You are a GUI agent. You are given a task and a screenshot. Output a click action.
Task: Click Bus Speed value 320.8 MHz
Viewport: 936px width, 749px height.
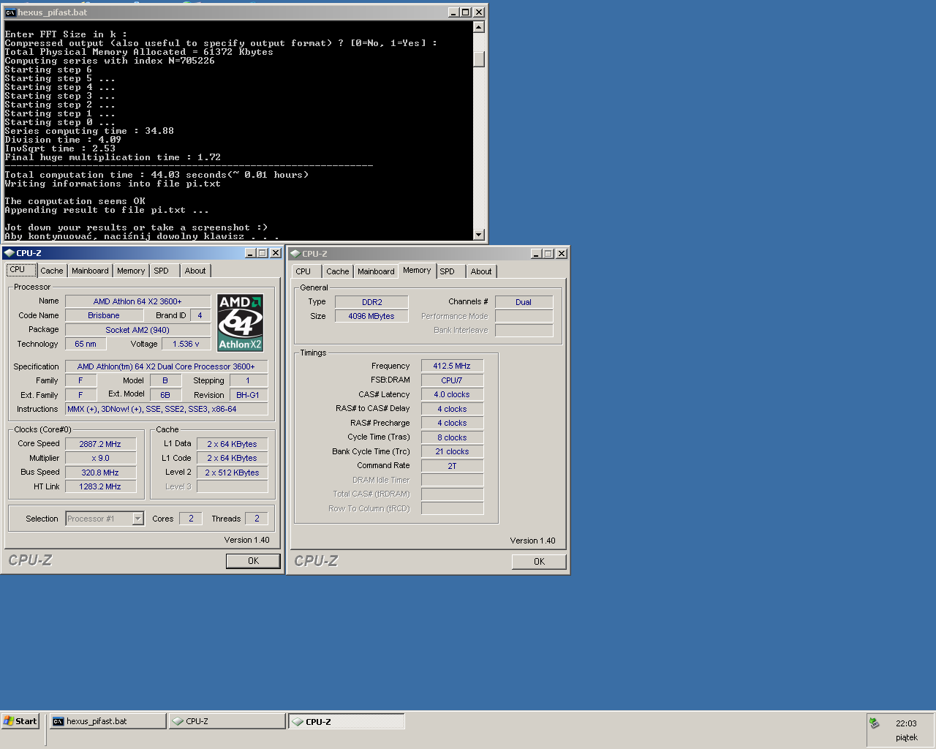coord(100,473)
